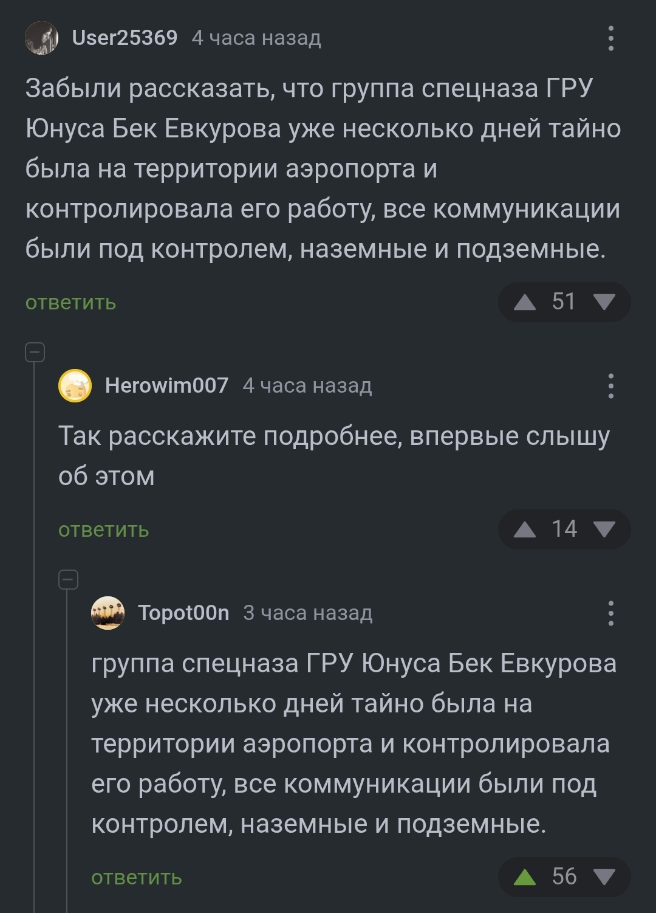
Task: Open options menu for User25369's comment
Action: [x=610, y=38]
